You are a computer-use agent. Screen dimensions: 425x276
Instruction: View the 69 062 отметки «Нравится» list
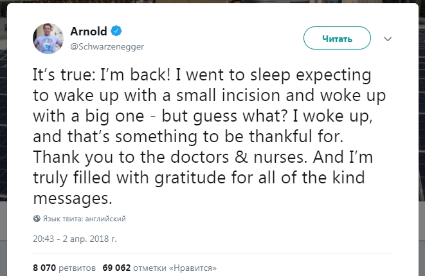pyautogui.click(x=159, y=268)
